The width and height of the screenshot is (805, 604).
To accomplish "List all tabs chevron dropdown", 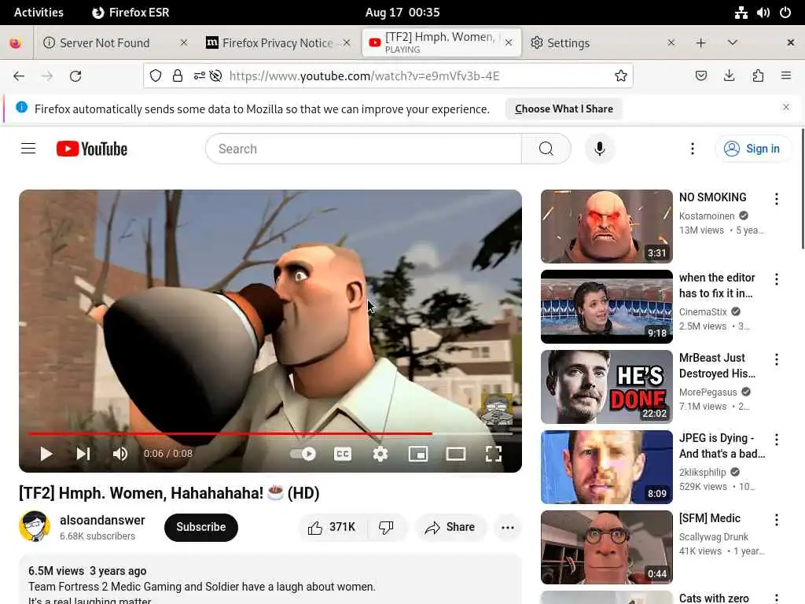I will point(733,42).
